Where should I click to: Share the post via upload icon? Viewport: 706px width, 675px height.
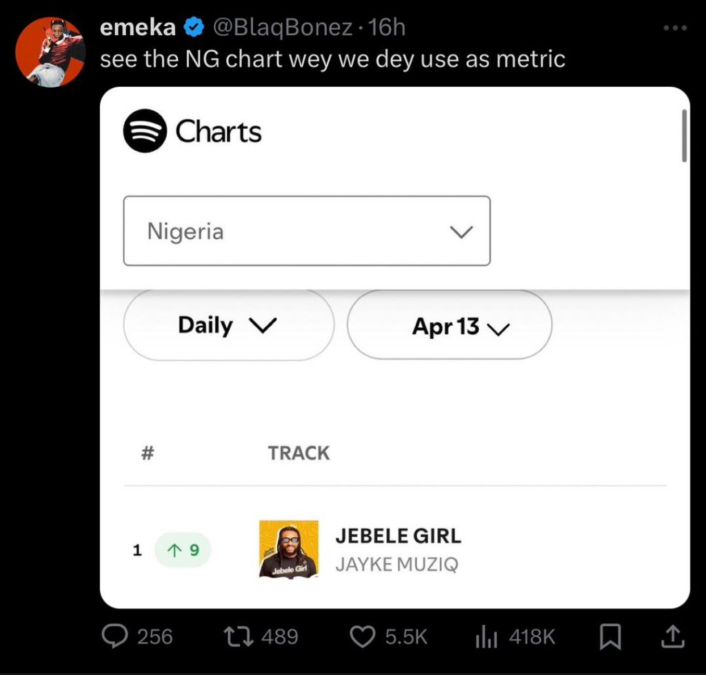pyautogui.click(x=673, y=636)
